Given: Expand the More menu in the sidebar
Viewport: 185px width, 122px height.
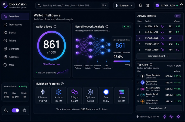Looking at the screenshot, I should (x=15, y=65).
